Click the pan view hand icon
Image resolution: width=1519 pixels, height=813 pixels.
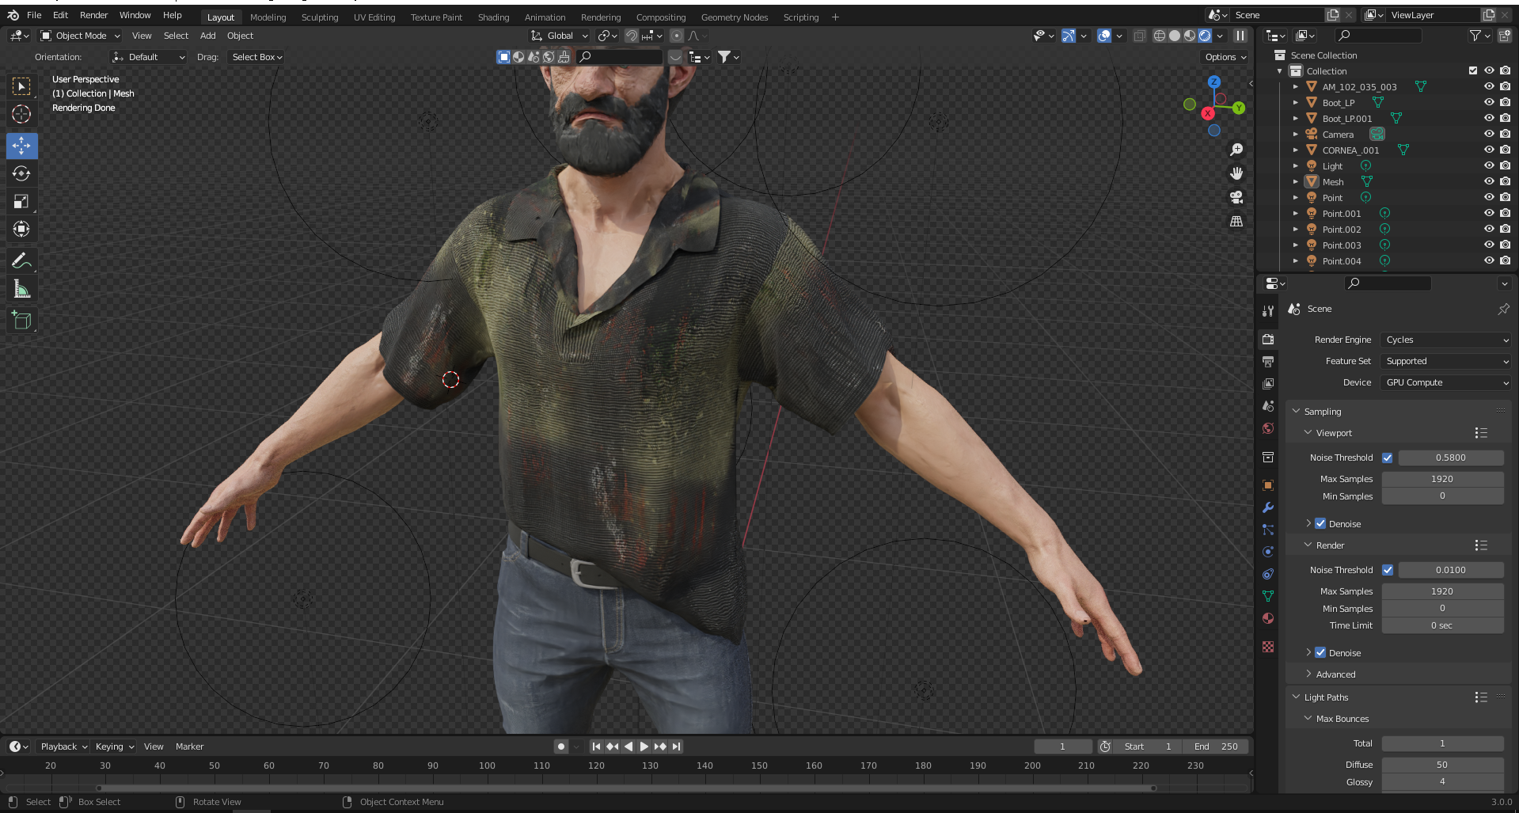(x=1236, y=173)
